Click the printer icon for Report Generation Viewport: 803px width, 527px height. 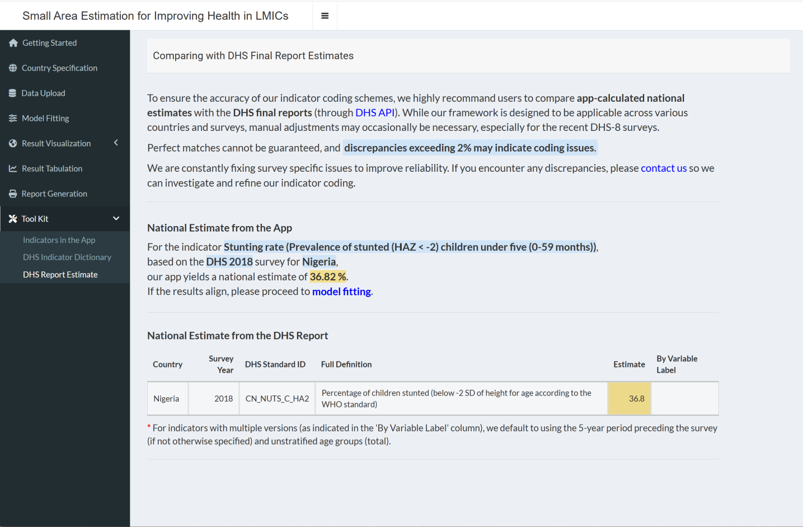pyautogui.click(x=13, y=194)
